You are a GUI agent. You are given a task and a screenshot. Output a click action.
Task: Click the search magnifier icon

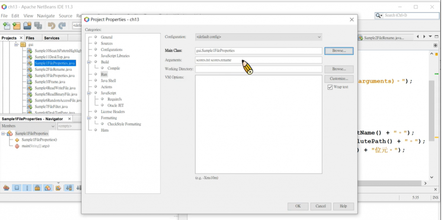click(x=379, y=16)
